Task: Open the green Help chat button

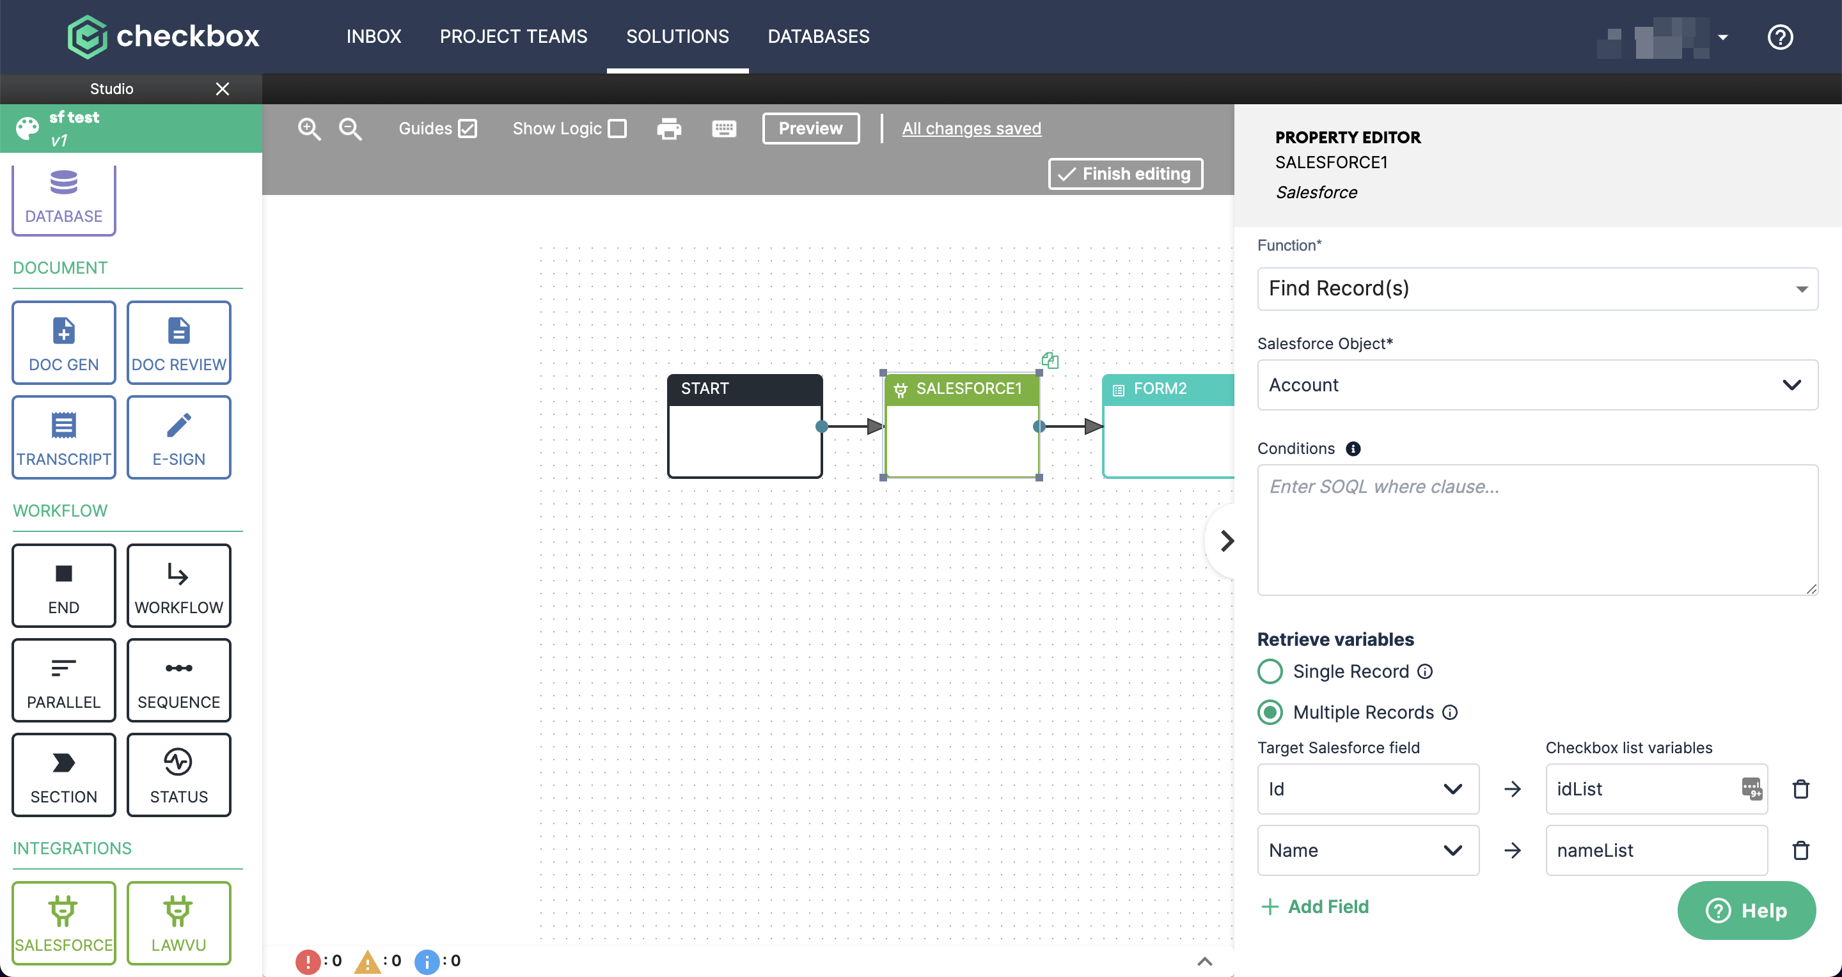Action: click(x=1746, y=911)
